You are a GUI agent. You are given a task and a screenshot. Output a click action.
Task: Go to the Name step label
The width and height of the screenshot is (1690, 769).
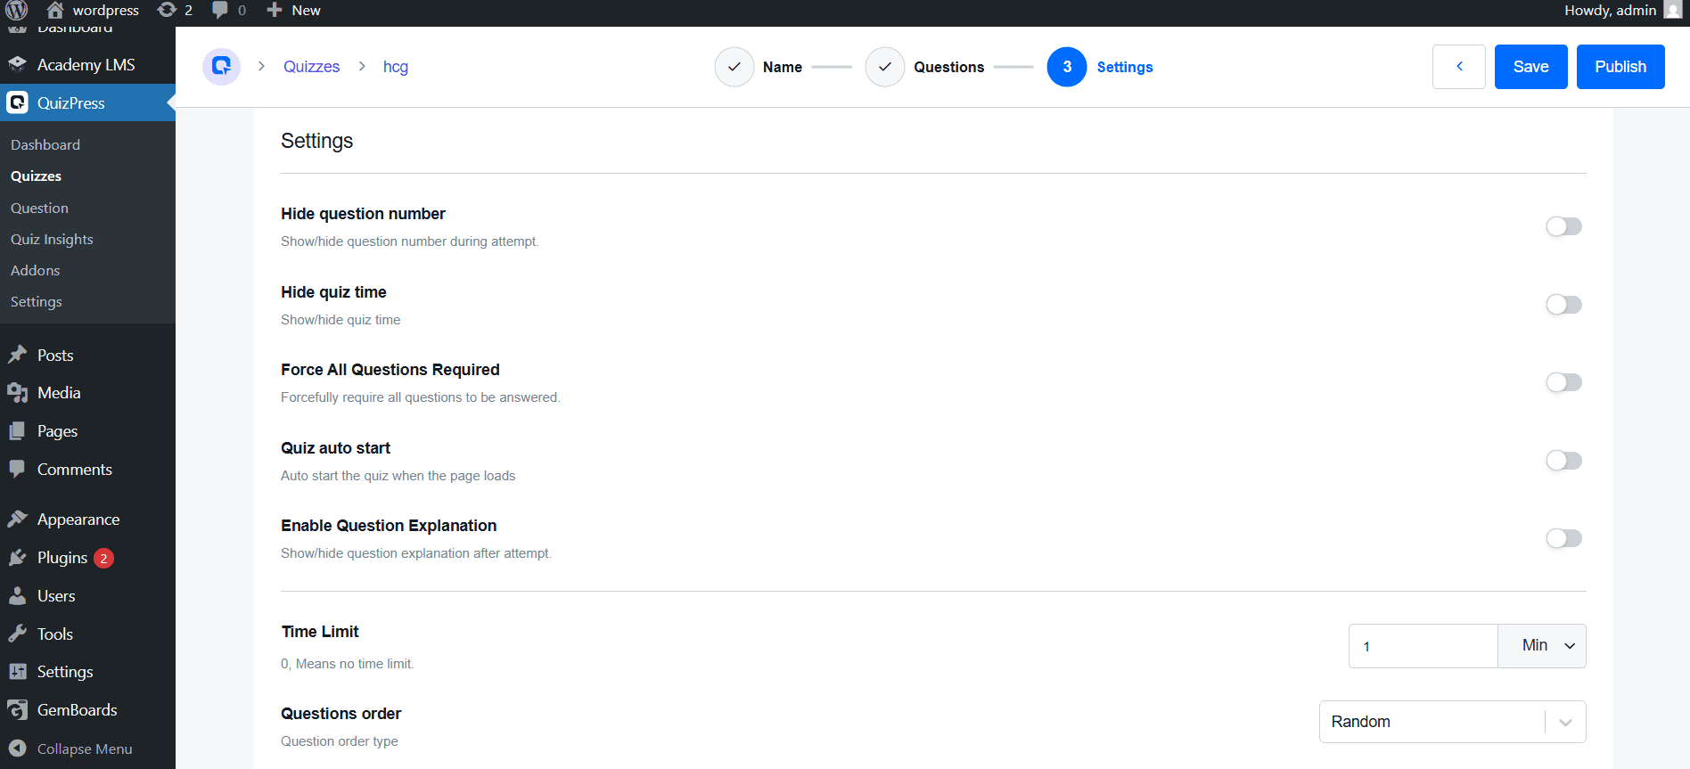pyautogui.click(x=783, y=67)
